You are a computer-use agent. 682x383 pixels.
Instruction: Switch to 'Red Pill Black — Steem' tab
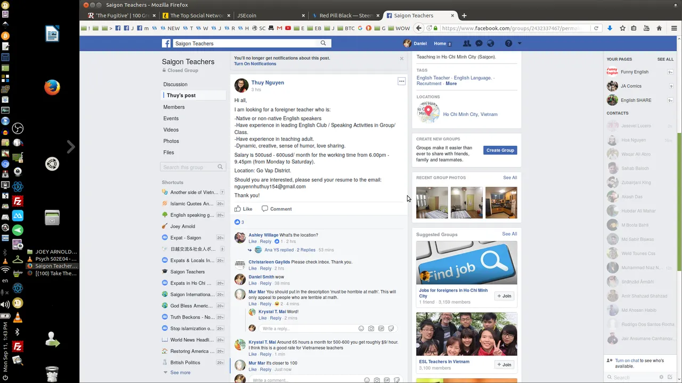(x=345, y=15)
